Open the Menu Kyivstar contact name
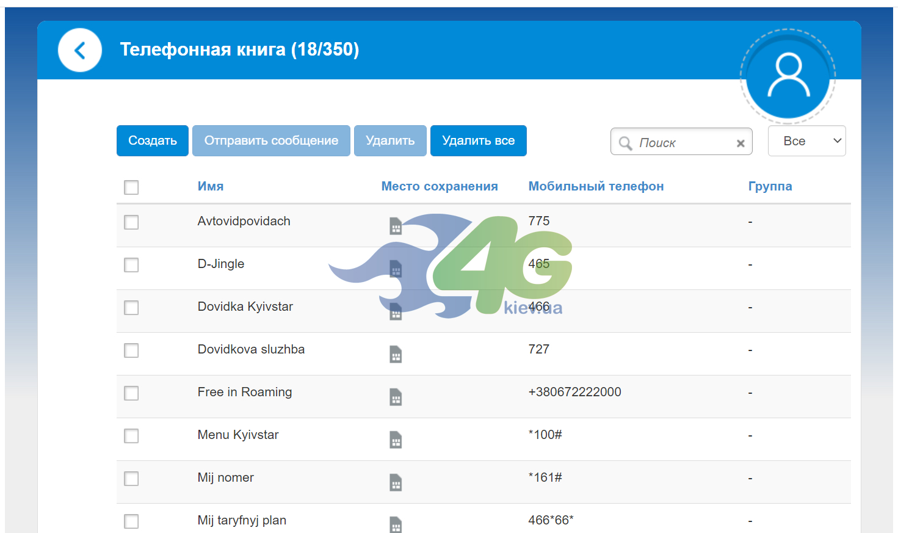Image resolution: width=898 pixels, height=533 pixels. point(238,435)
